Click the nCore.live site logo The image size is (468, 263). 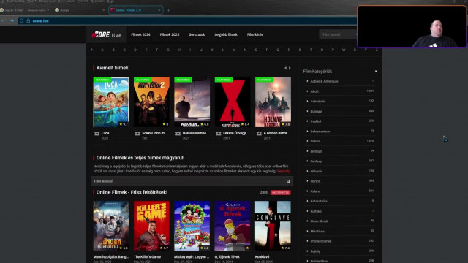click(107, 34)
